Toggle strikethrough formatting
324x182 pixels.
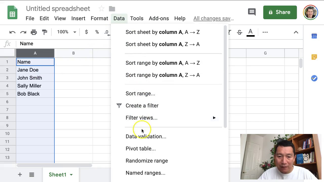(x=239, y=32)
